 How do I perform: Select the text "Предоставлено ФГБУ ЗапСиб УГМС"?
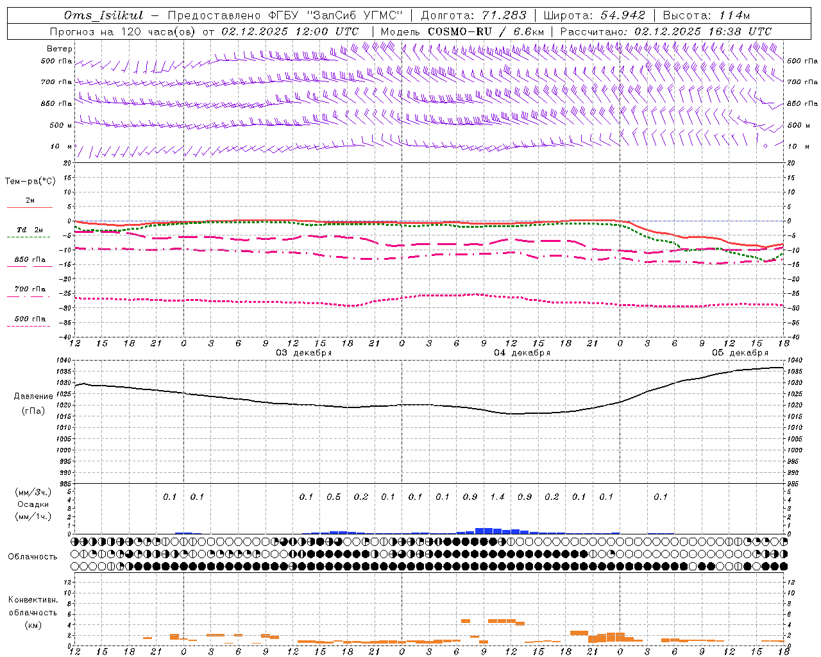(285, 15)
